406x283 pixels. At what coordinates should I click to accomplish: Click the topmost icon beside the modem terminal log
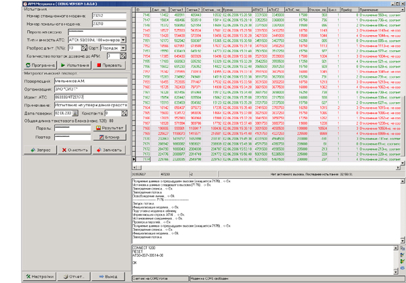pos(403,248)
